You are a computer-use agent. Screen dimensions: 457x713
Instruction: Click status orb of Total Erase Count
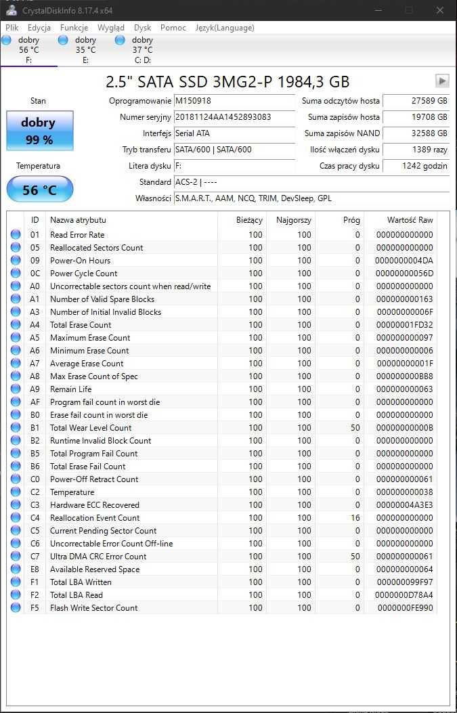point(16,324)
